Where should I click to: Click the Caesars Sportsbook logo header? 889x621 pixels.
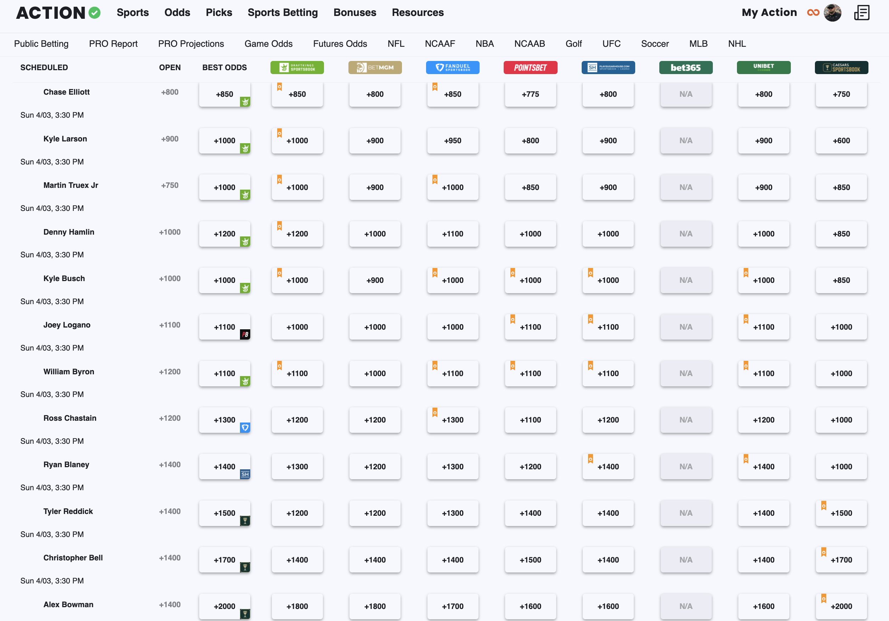(841, 67)
